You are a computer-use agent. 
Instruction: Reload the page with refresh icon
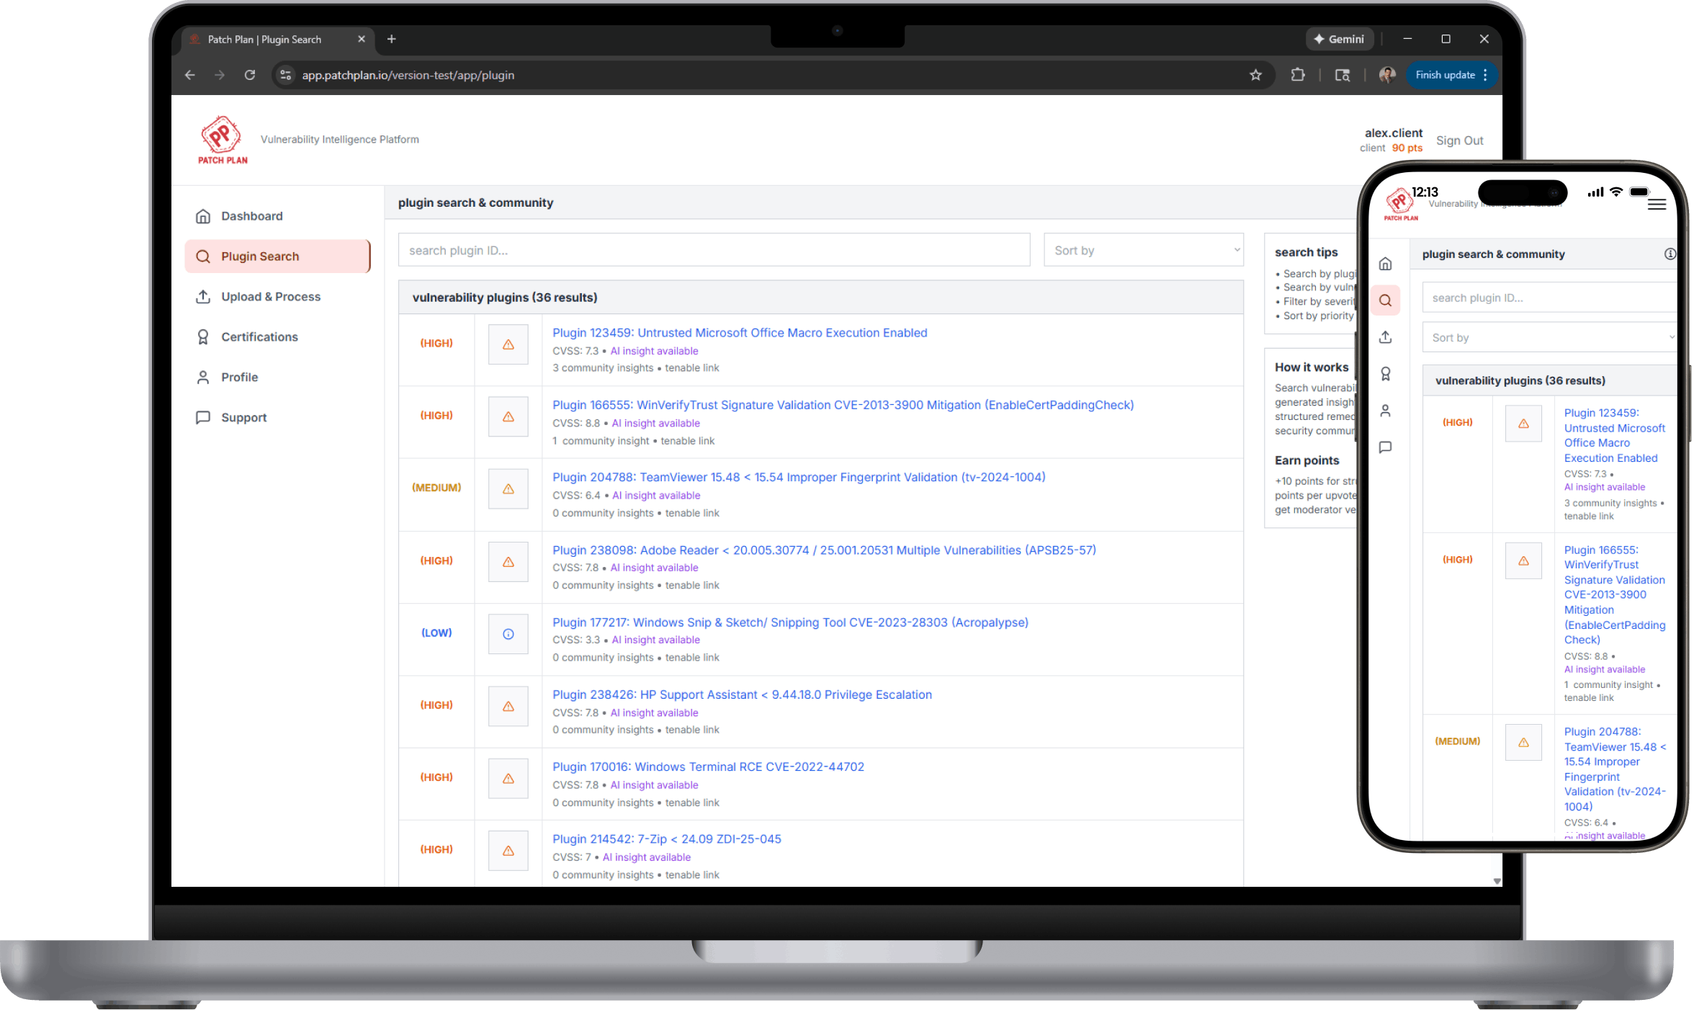[249, 75]
